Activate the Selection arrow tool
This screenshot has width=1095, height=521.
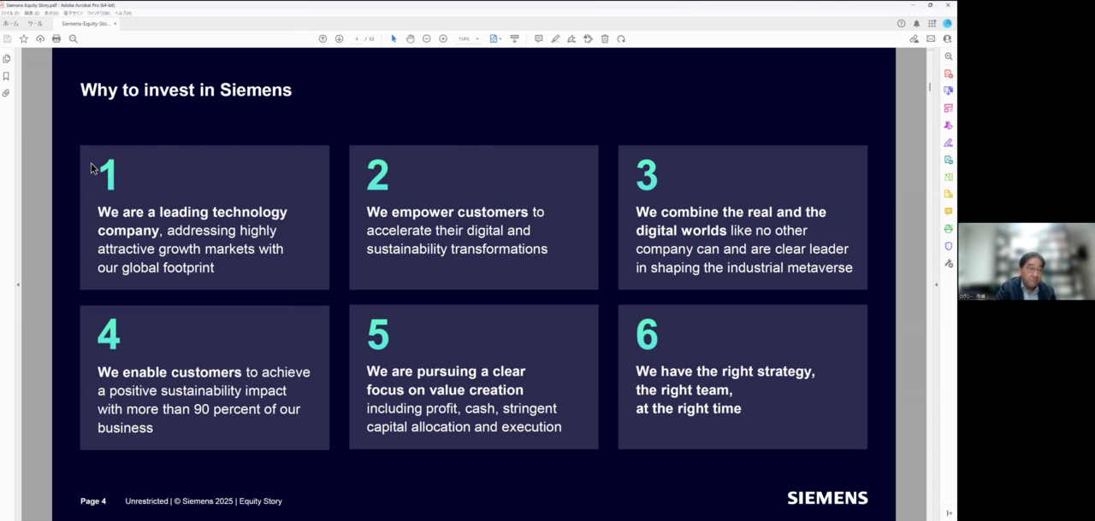[394, 38]
